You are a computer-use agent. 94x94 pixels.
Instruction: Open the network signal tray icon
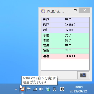pos(35,89)
